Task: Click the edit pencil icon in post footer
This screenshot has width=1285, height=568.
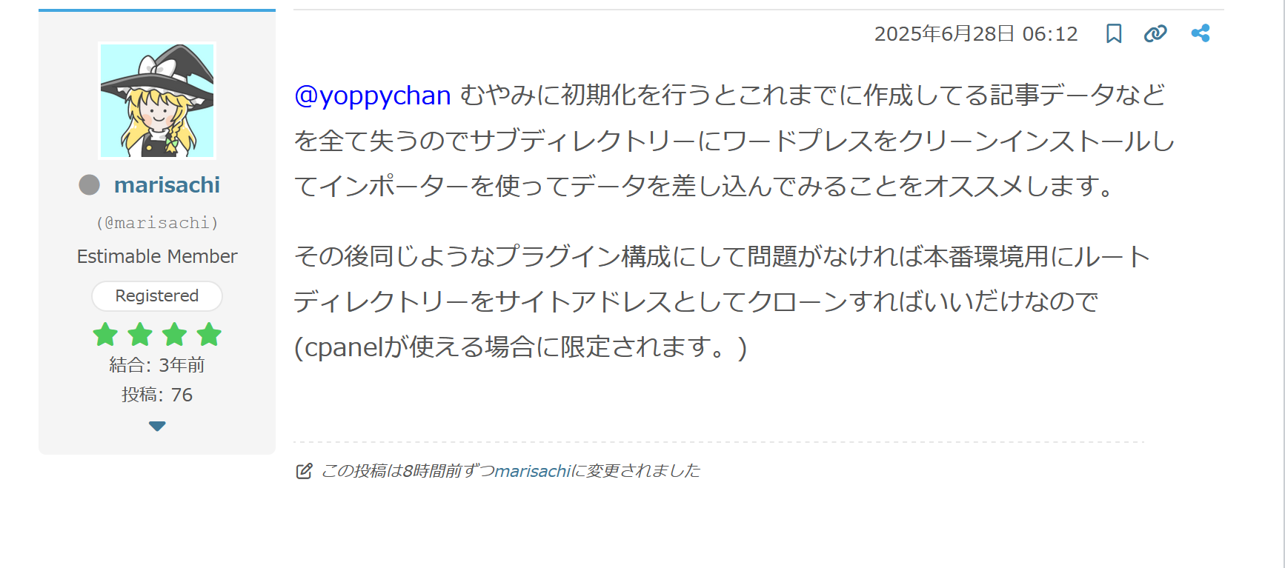Action: point(304,471)
